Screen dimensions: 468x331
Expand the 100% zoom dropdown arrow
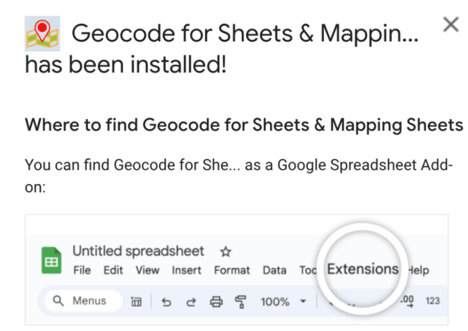(303, 301)
